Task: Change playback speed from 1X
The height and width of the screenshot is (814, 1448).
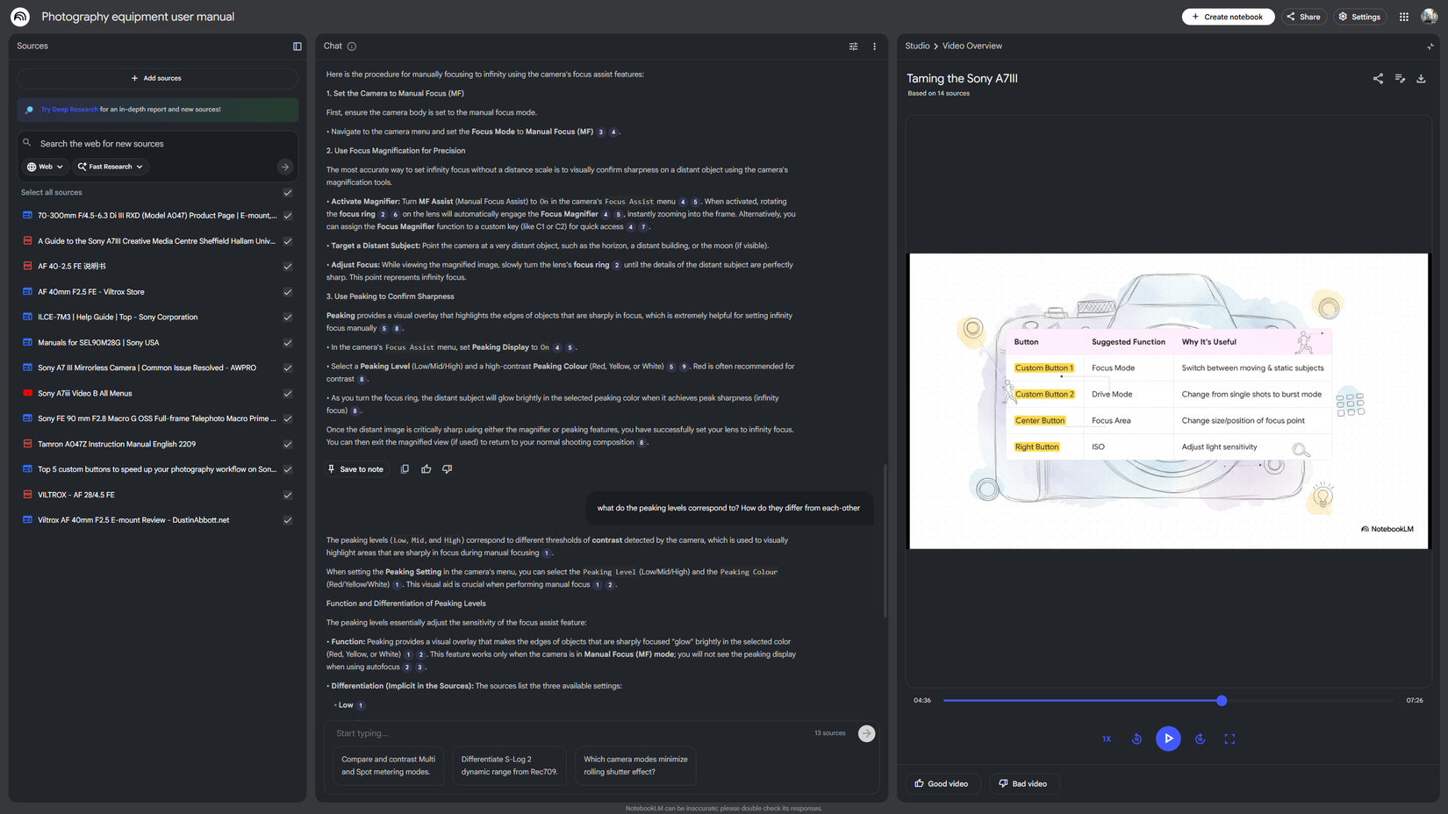Action: (x=1107, y=739)
